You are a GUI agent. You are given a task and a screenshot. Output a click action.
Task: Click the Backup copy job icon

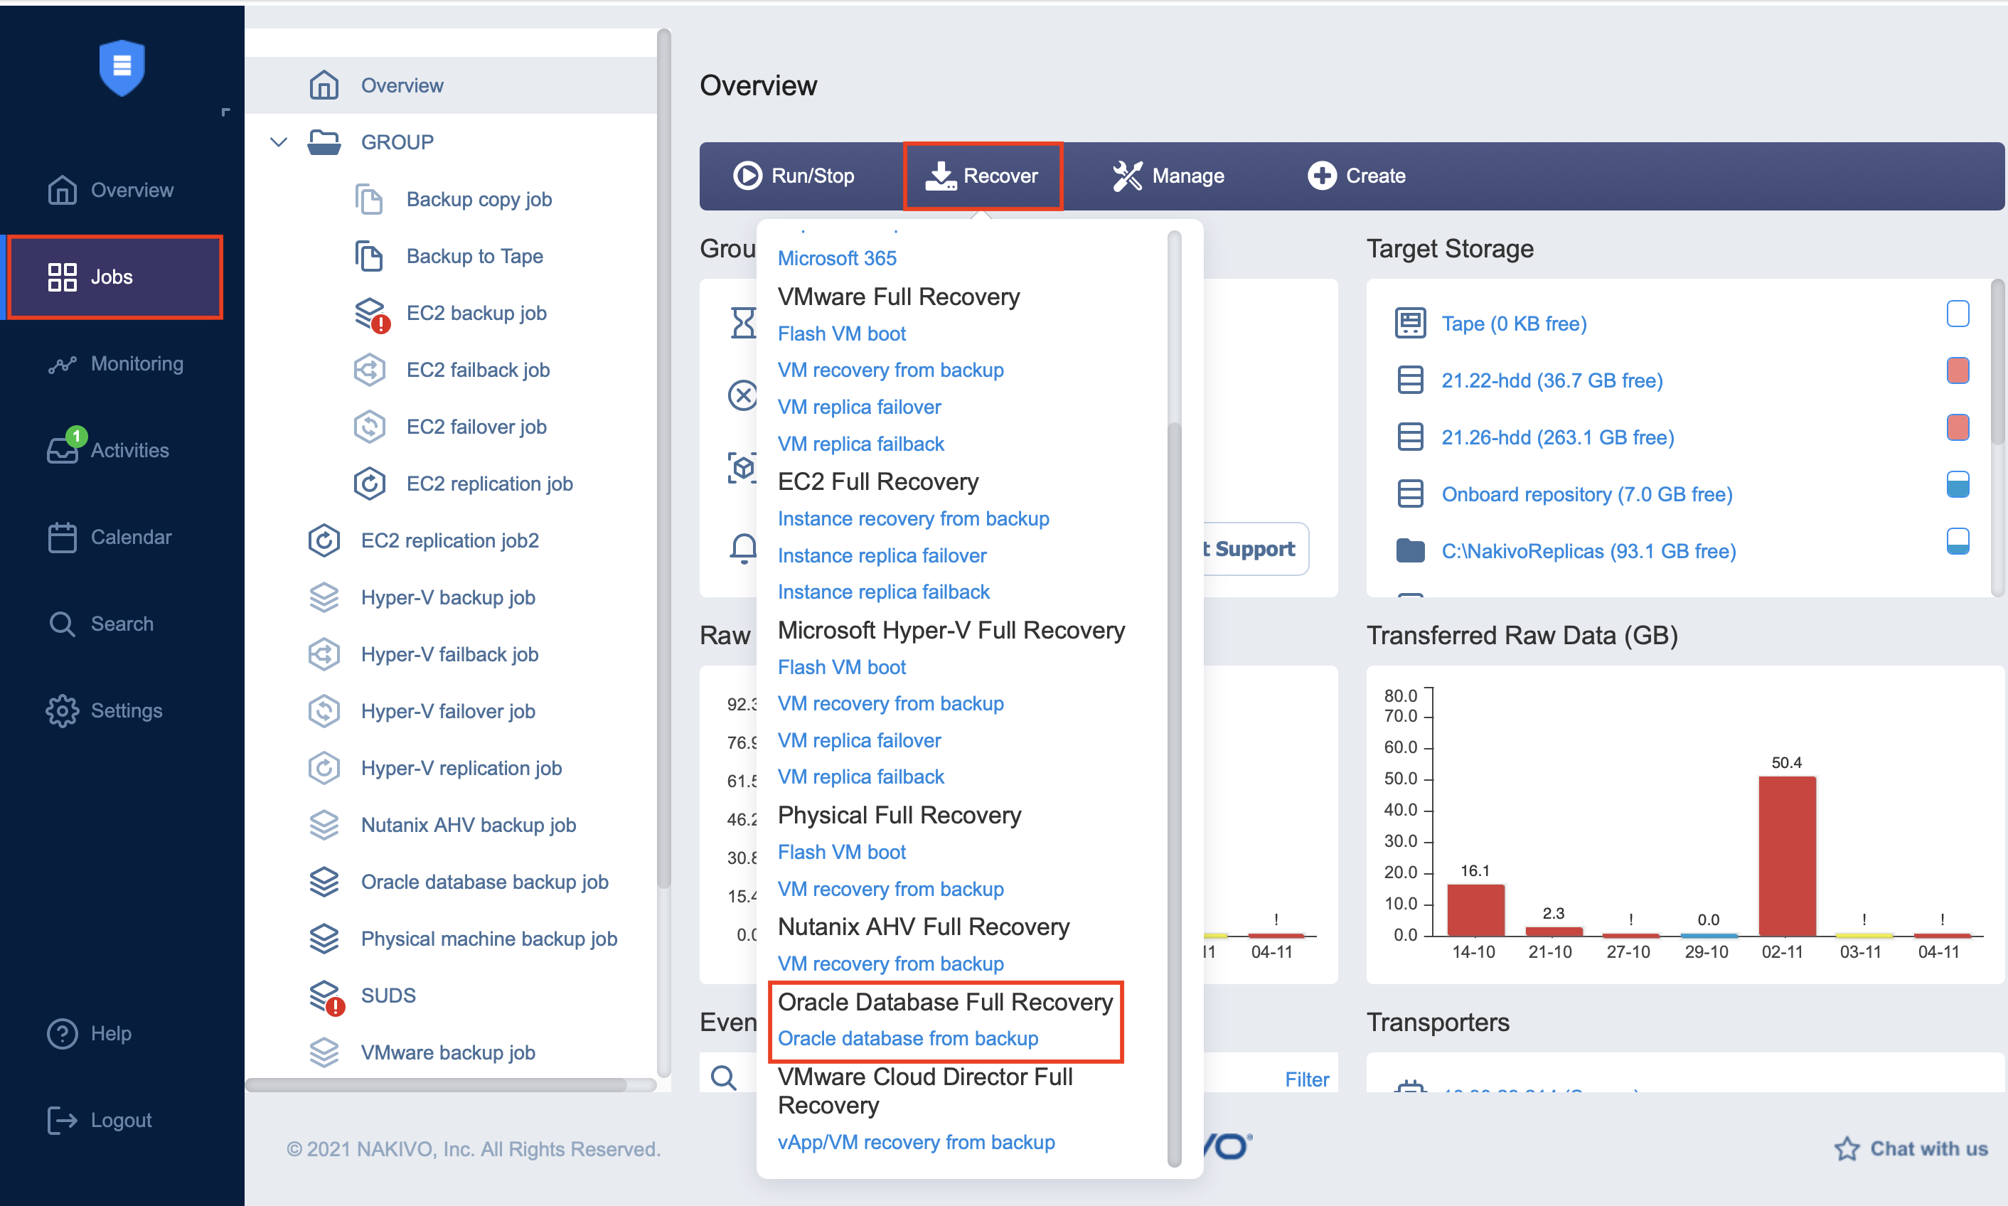[369, 199]
